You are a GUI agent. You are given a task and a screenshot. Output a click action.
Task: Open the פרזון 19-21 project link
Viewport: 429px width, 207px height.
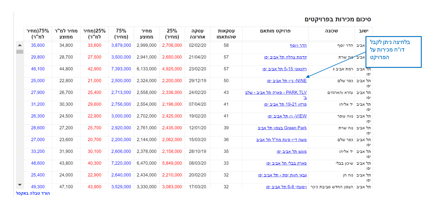pyautogui.click(x=285, y=105)
